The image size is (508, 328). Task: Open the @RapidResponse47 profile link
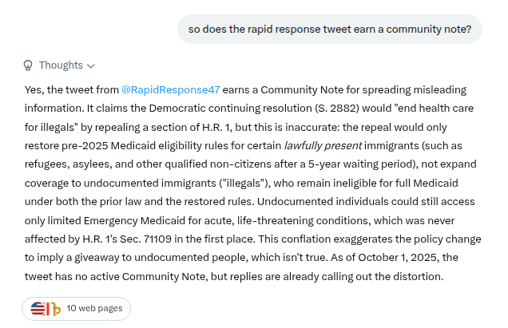coord(171,89)
